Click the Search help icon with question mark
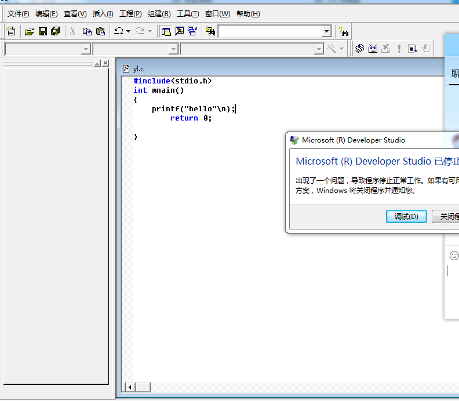Image resolution: width=459 pixels, height=401 pixels. coord(343,31)
